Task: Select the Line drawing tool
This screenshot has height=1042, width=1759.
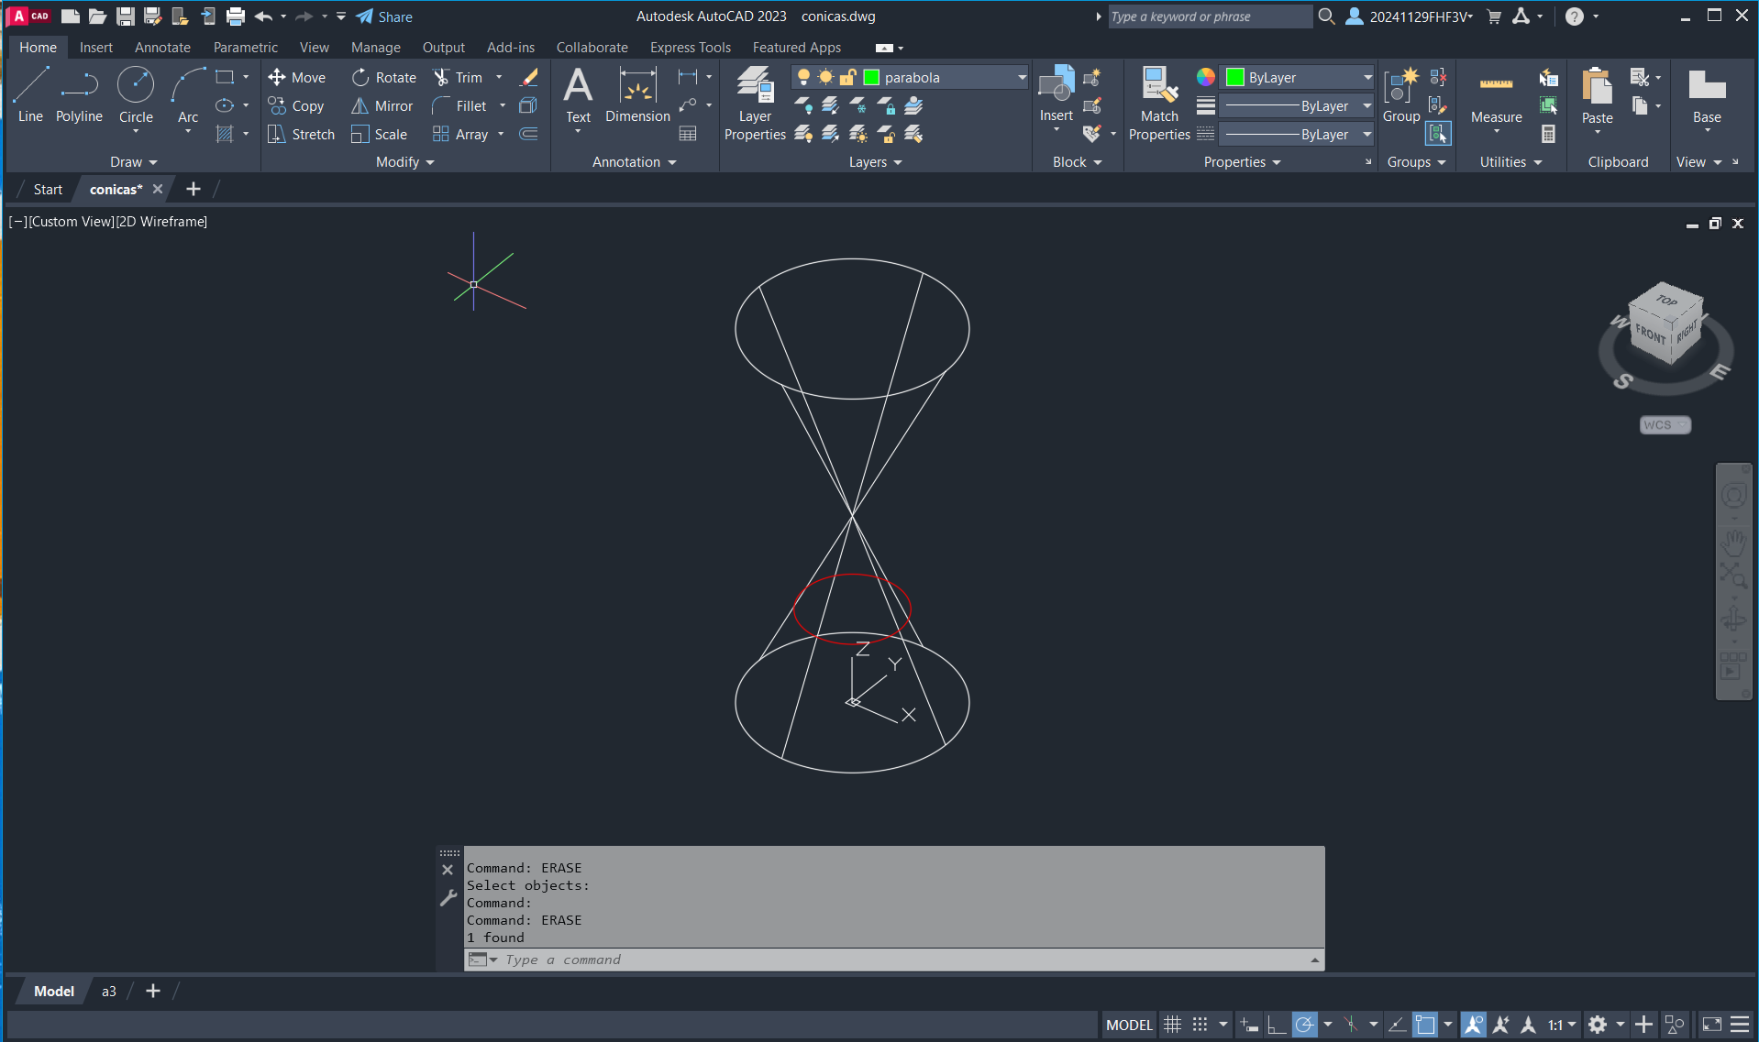Action: click(x=30, y=94)
